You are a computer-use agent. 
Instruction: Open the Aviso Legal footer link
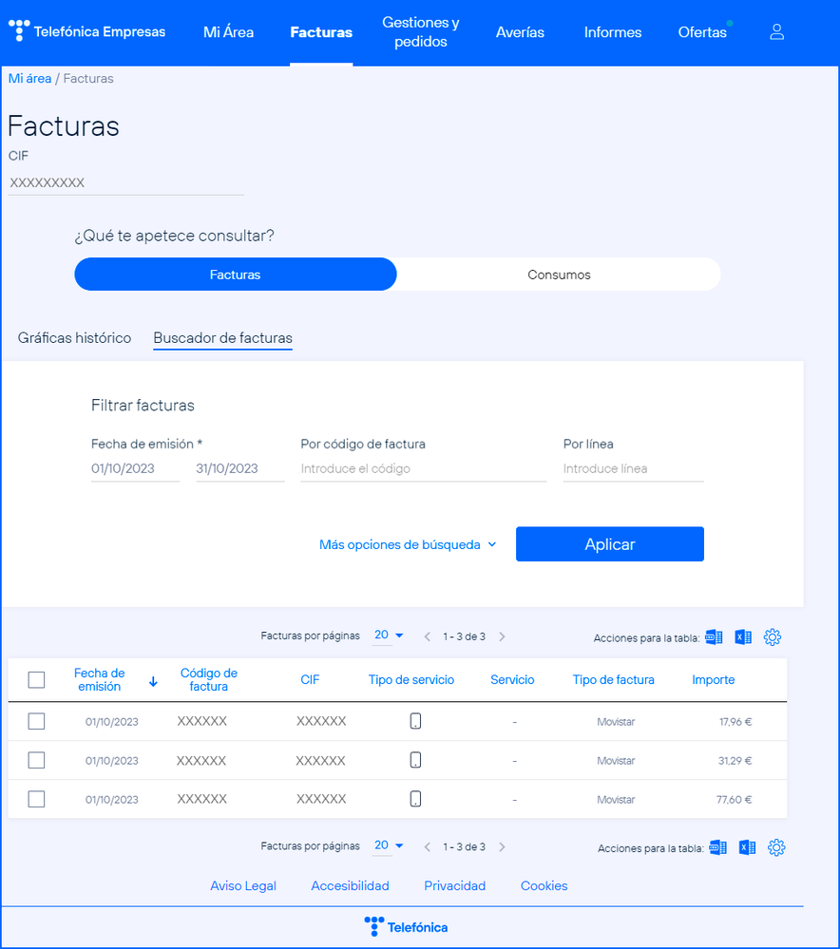pos(243,885)
